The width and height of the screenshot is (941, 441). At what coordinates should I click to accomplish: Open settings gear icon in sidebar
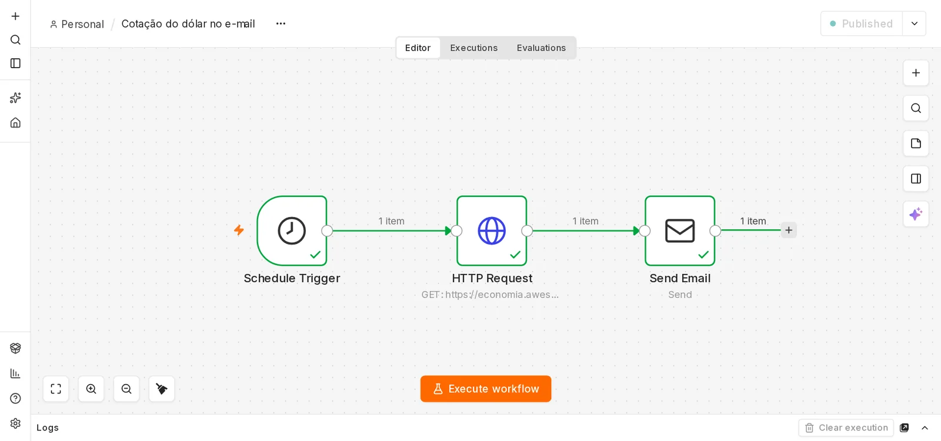(x=15, y=423)
